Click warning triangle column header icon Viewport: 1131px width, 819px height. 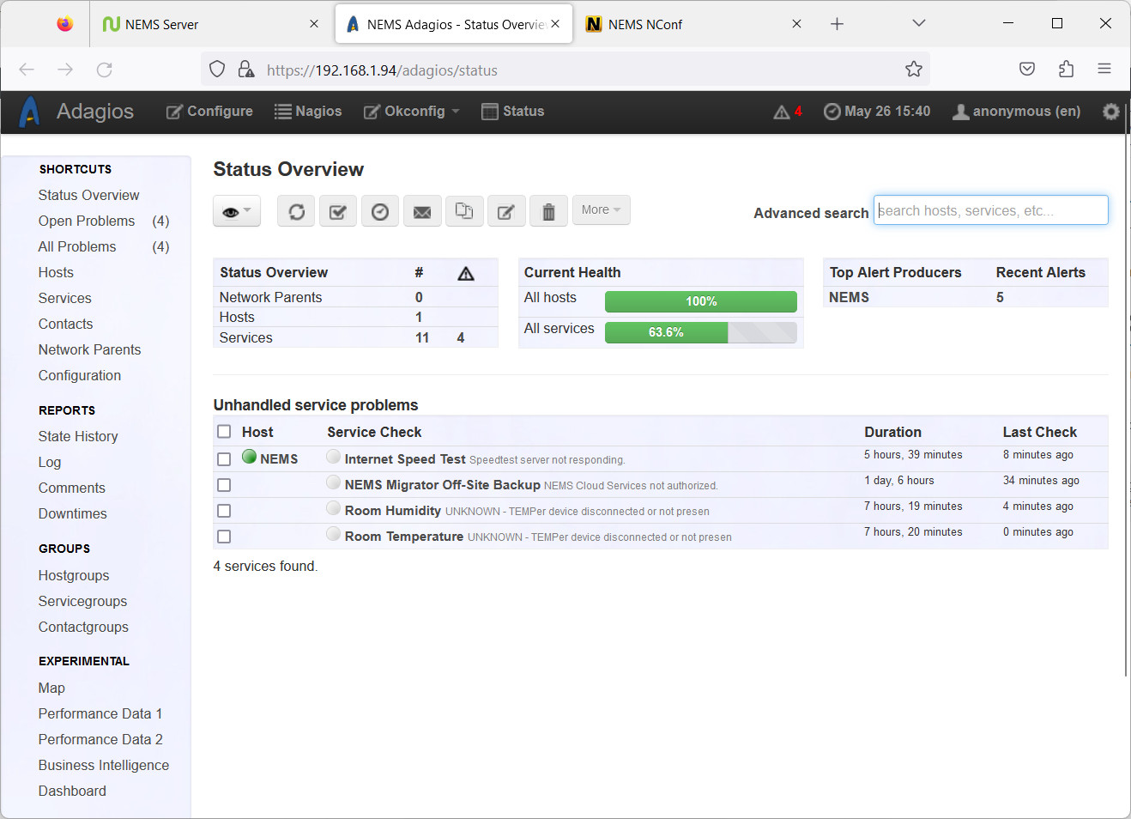click(466, 274)
